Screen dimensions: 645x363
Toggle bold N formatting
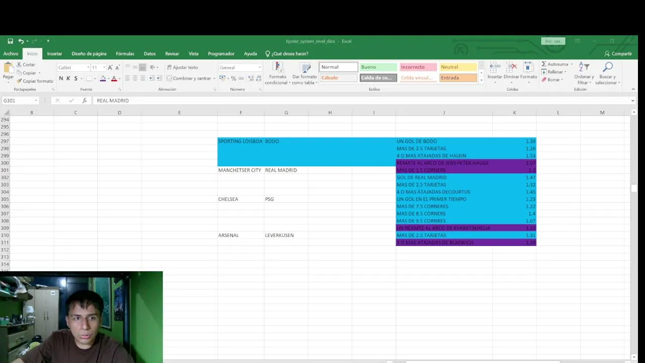coord(61,79)
